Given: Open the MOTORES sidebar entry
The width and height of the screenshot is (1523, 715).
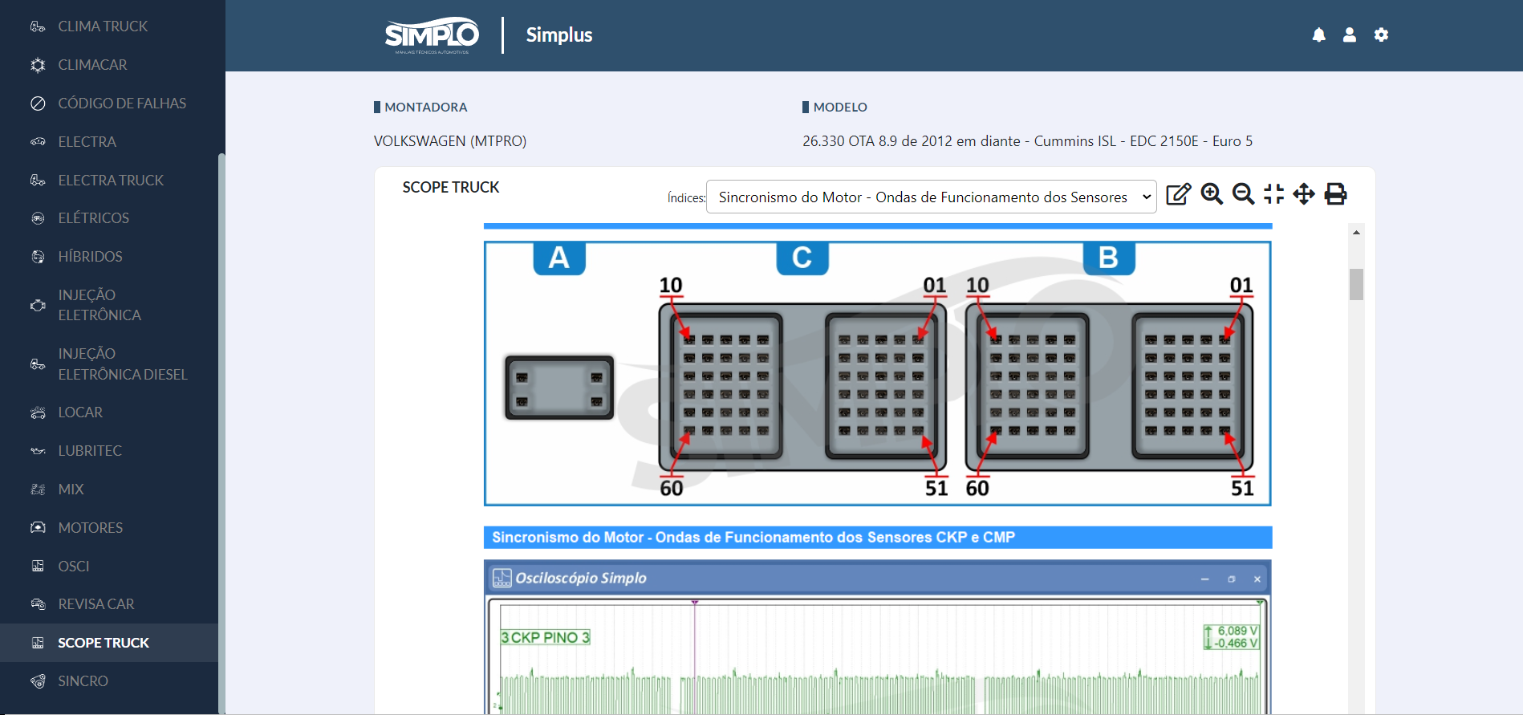Looking at the screenshot, I should [90, 528].
